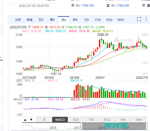The image size is (150, 131).
Task: Select the 月K tab
Action: coord(64,20)
